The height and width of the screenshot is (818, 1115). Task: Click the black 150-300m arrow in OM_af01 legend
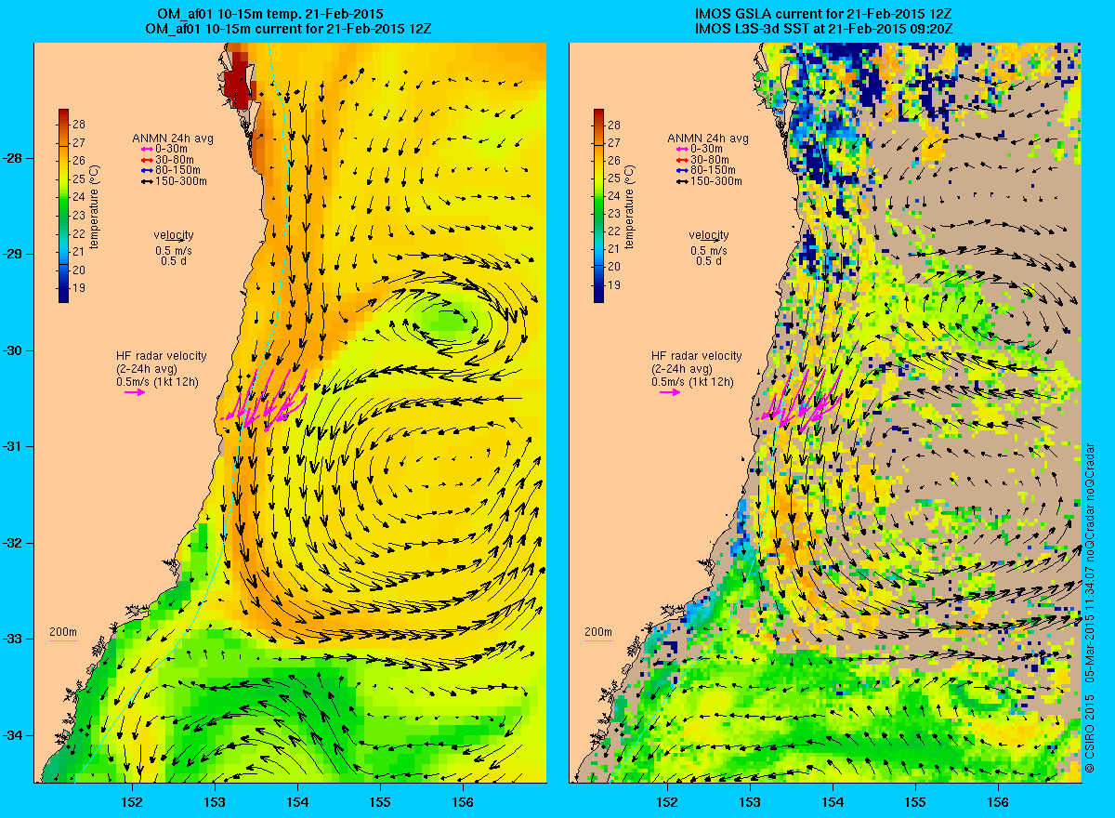click(x=148, y=180)
